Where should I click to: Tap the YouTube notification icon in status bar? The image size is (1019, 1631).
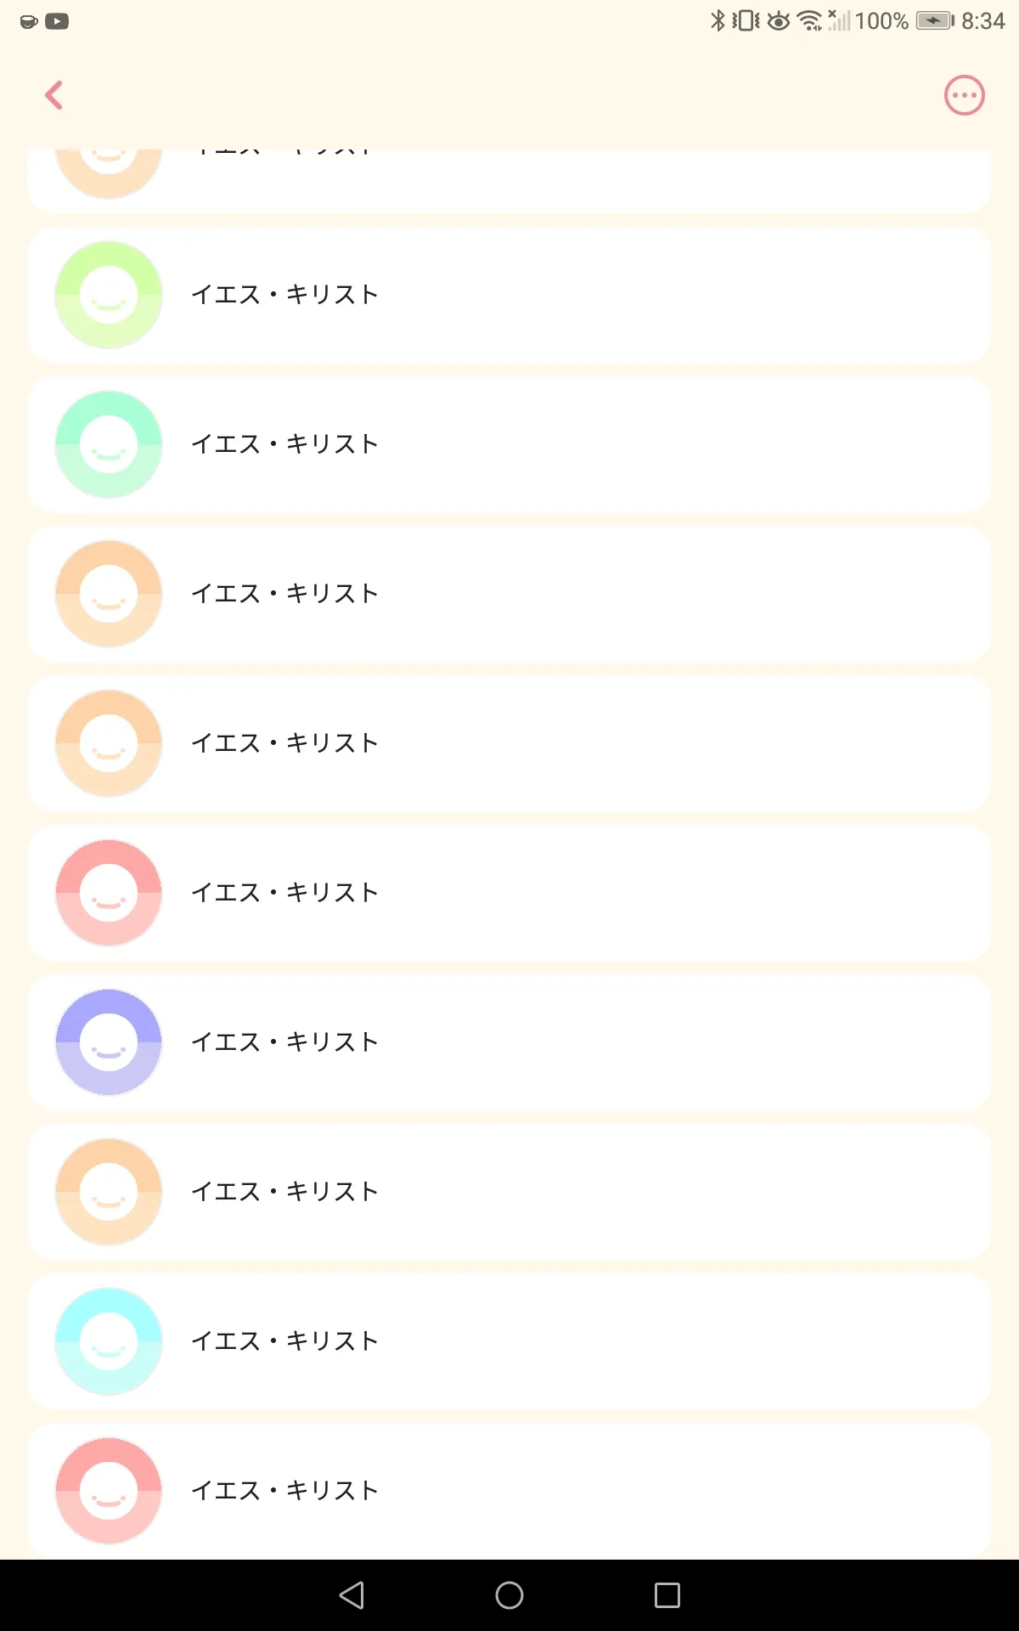[x=57, y=21]
